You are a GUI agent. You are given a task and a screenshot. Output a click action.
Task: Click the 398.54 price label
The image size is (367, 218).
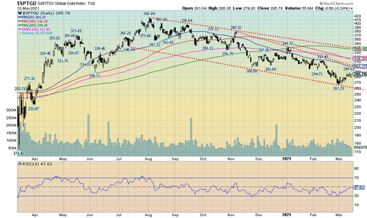click(x=187, y=21)
